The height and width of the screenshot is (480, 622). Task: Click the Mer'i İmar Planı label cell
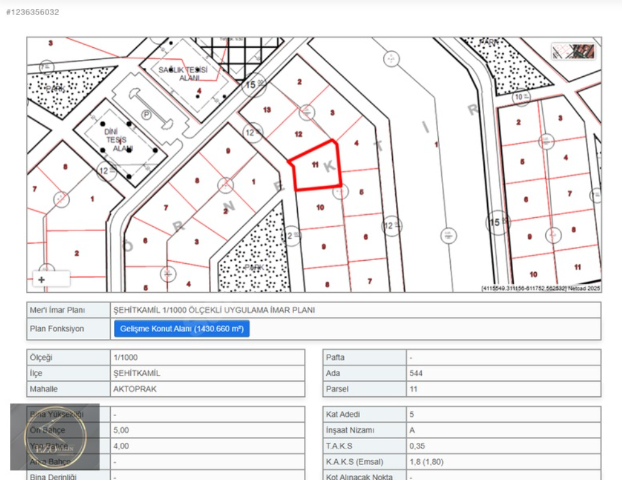click(x=68, y=310)
